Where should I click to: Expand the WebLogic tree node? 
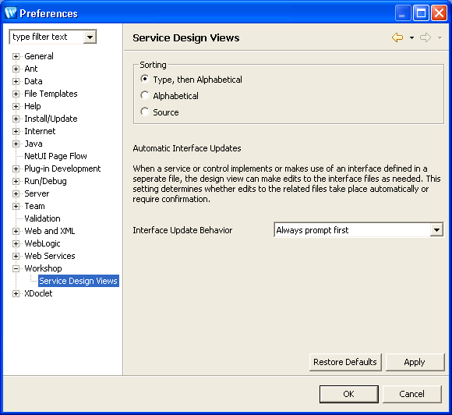[x=16, y=243]
